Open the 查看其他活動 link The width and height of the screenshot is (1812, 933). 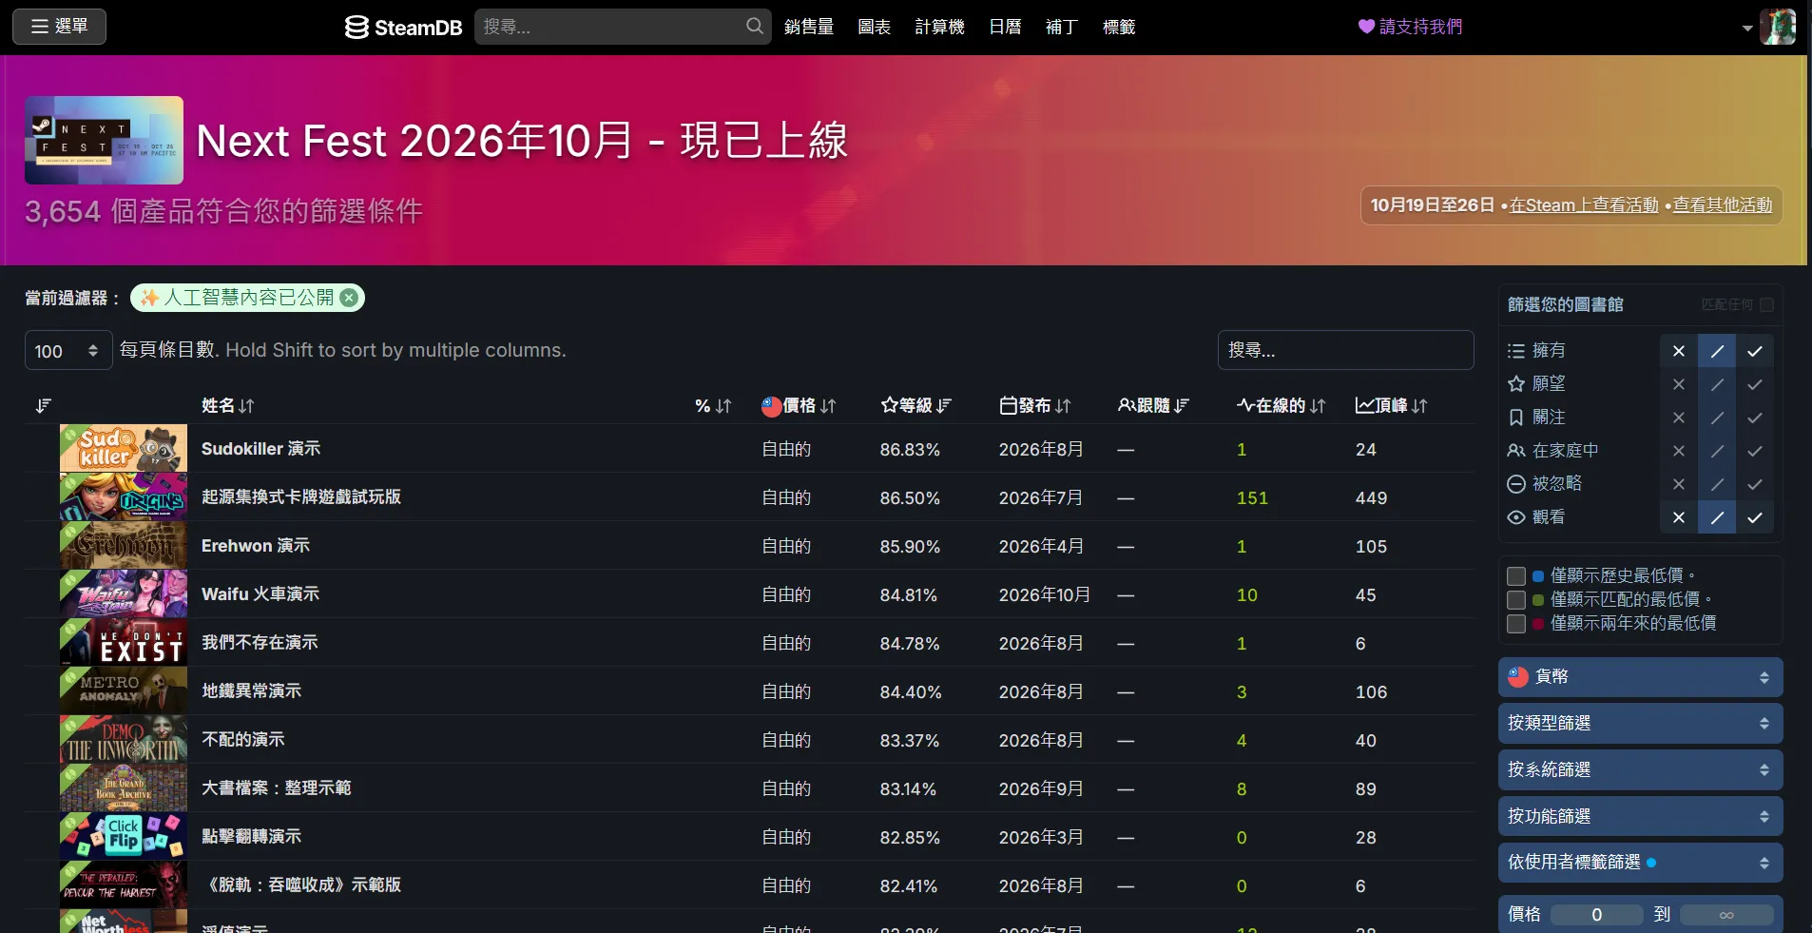[1723, 205]
